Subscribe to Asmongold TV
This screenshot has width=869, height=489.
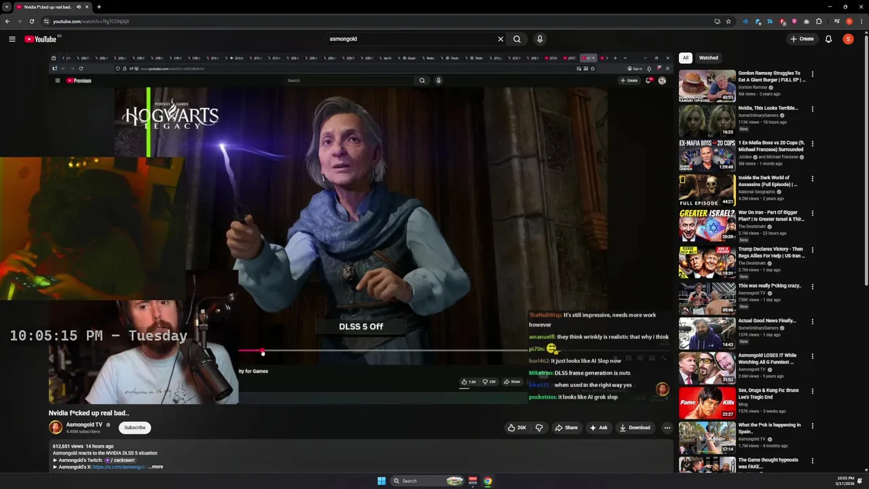[134, 428]
